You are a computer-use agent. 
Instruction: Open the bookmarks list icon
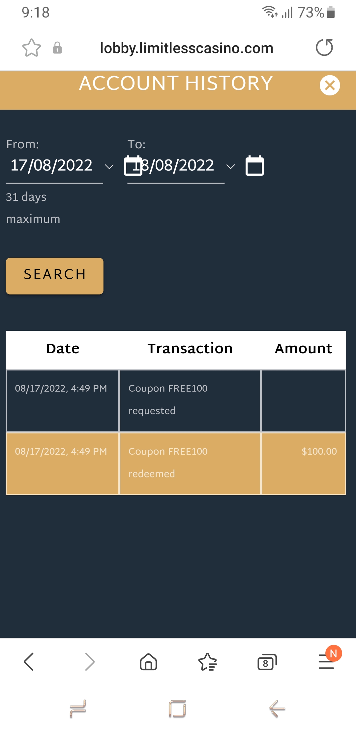pyautogui.click(x=208, y=662)
